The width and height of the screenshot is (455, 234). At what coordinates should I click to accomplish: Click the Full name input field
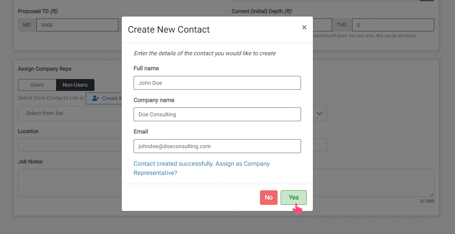(217, 82)
